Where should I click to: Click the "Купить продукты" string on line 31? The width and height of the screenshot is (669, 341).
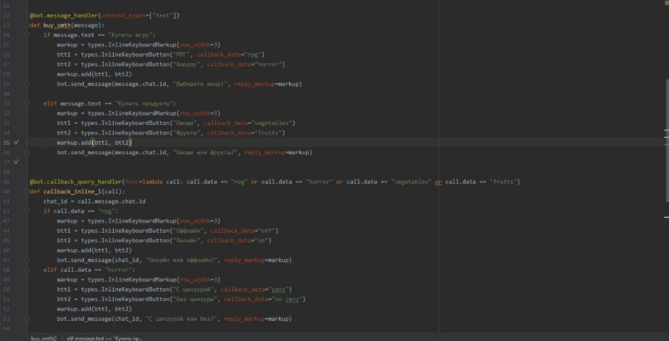coord(145,104)
